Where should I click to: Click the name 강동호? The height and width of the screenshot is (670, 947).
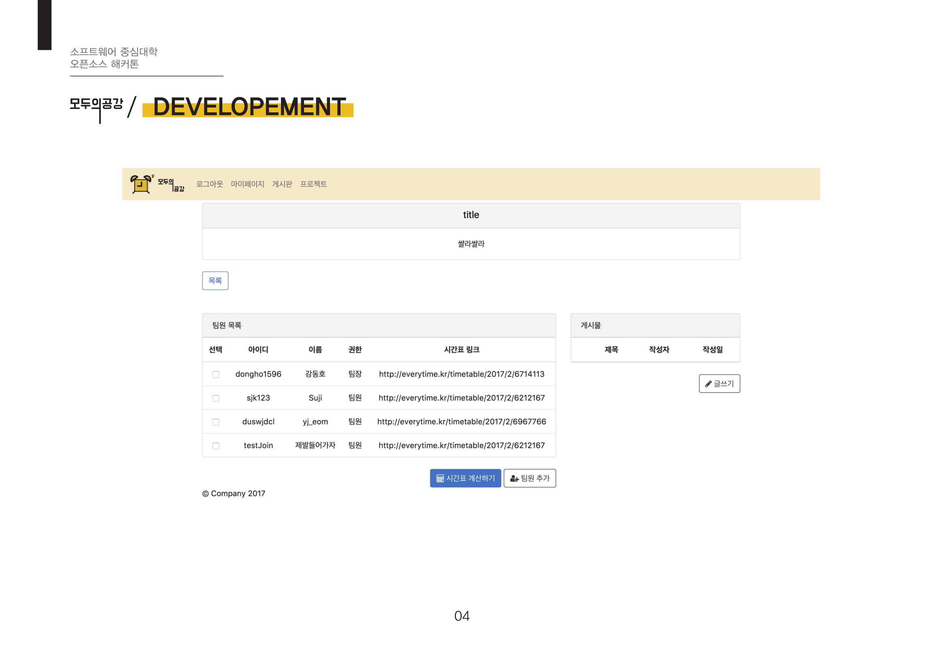(315, 374)
